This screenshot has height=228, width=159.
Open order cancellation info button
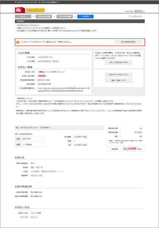click(118, 74)
